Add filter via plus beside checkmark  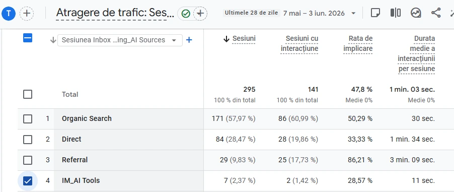tap(200, 13)
